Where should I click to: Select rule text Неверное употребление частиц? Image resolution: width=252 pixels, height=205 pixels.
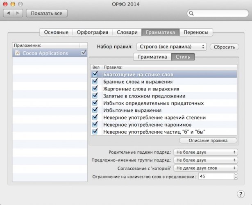coord(154,132)
